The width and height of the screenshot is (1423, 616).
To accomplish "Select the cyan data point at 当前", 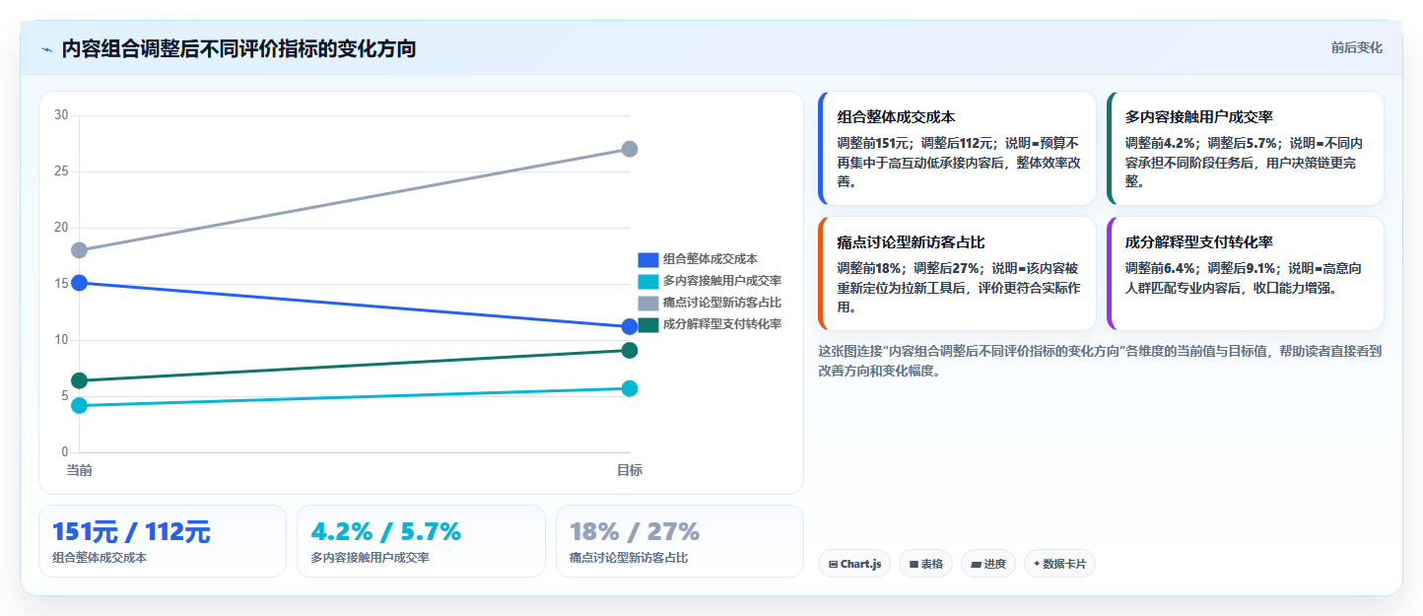I will [x=79, y=405].
